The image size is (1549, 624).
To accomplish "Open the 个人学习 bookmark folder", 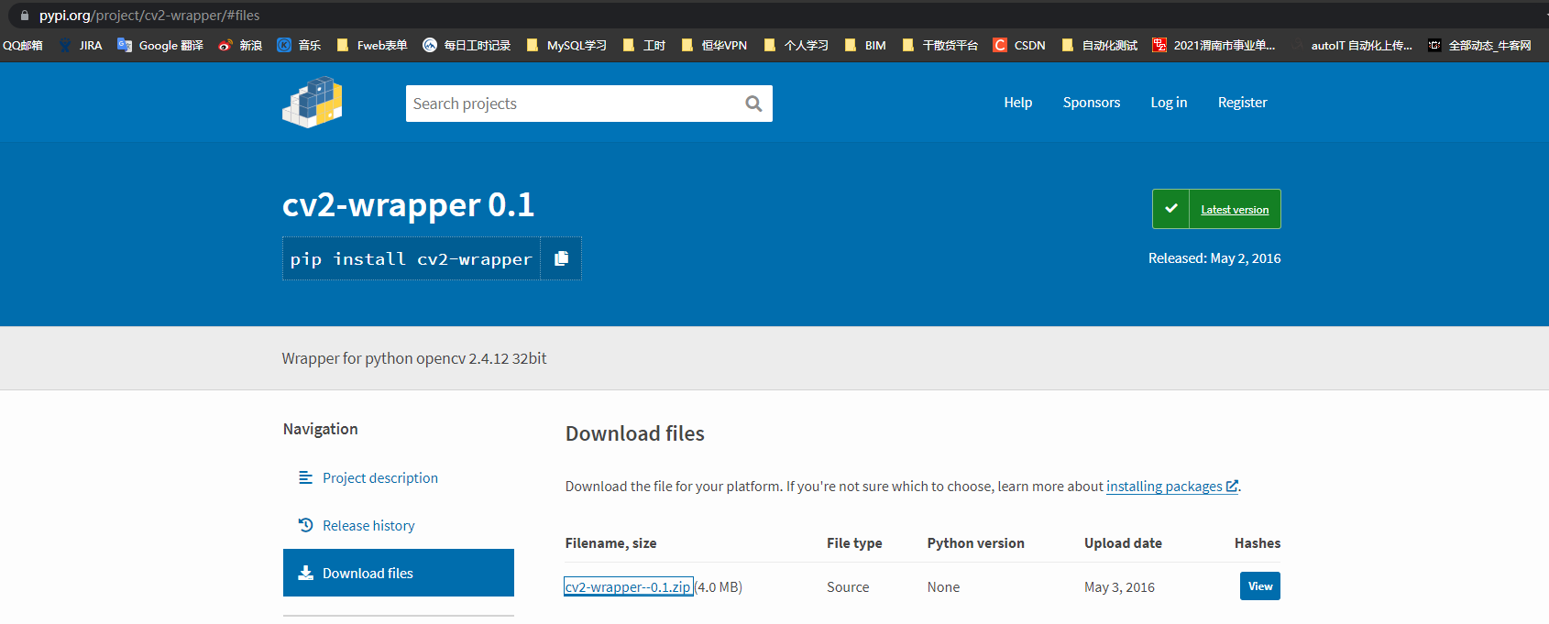I will (x=796, y=45).
